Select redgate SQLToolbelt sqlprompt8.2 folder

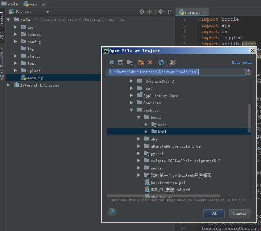(182, 161)
